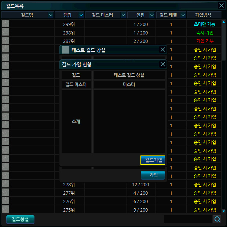Viewport: 227px width, 227px height.
Task: Click the 길드창설 button
Action: click(x=20, y=219)
